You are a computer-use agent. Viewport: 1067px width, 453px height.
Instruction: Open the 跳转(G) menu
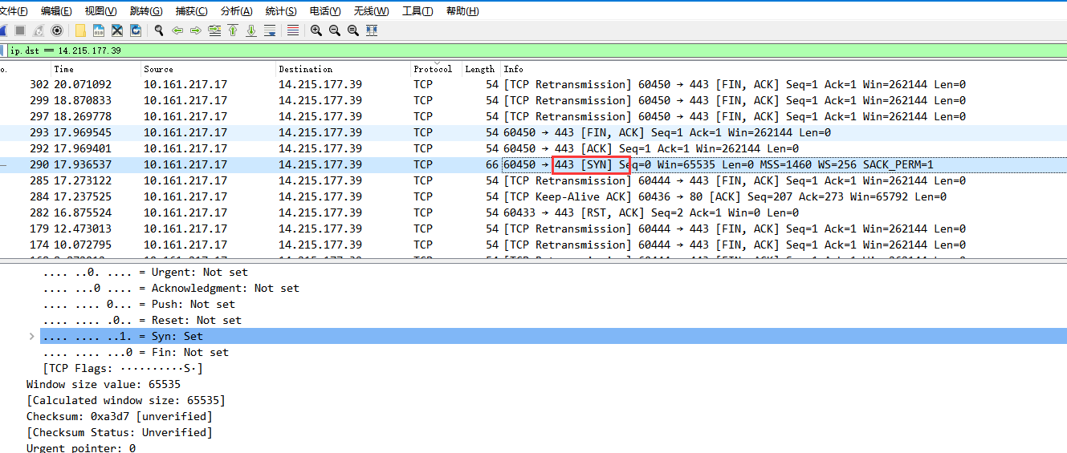pos(145,11)
